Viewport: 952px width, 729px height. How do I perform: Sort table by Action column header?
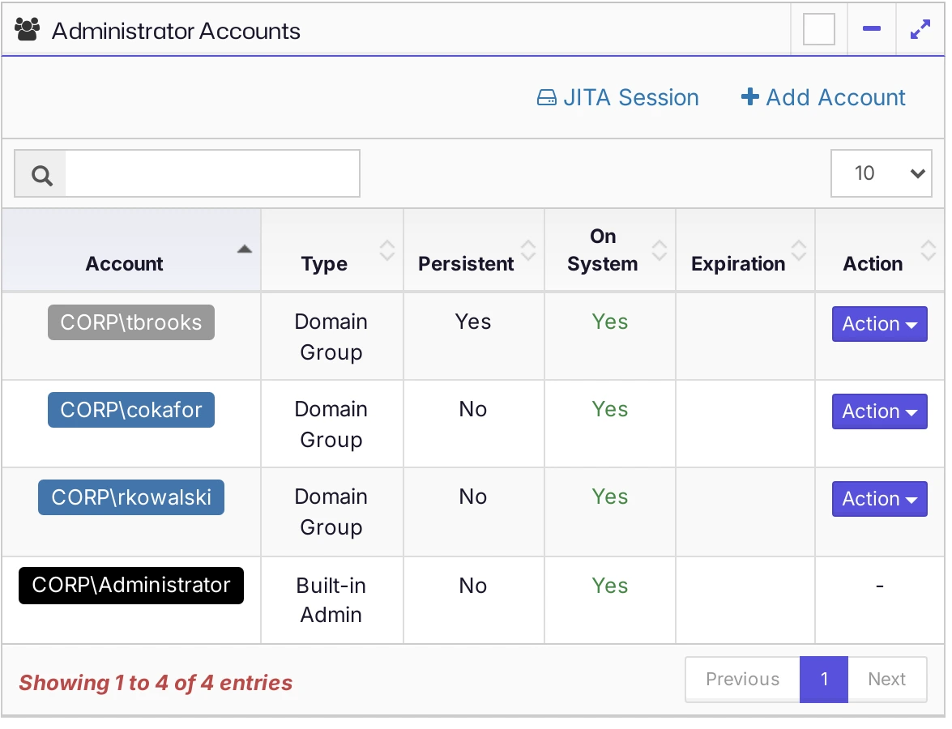pos(880,250)
